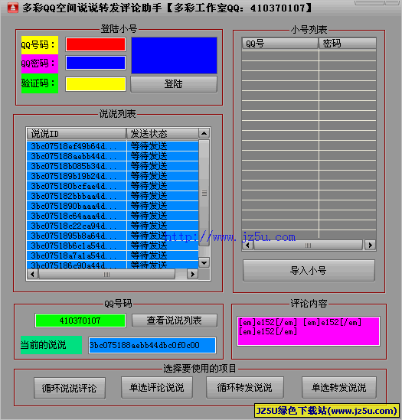This screenshot has width=402, height=420.
Task: Click the 循环说说评论 button
Action: coord(70,388)
